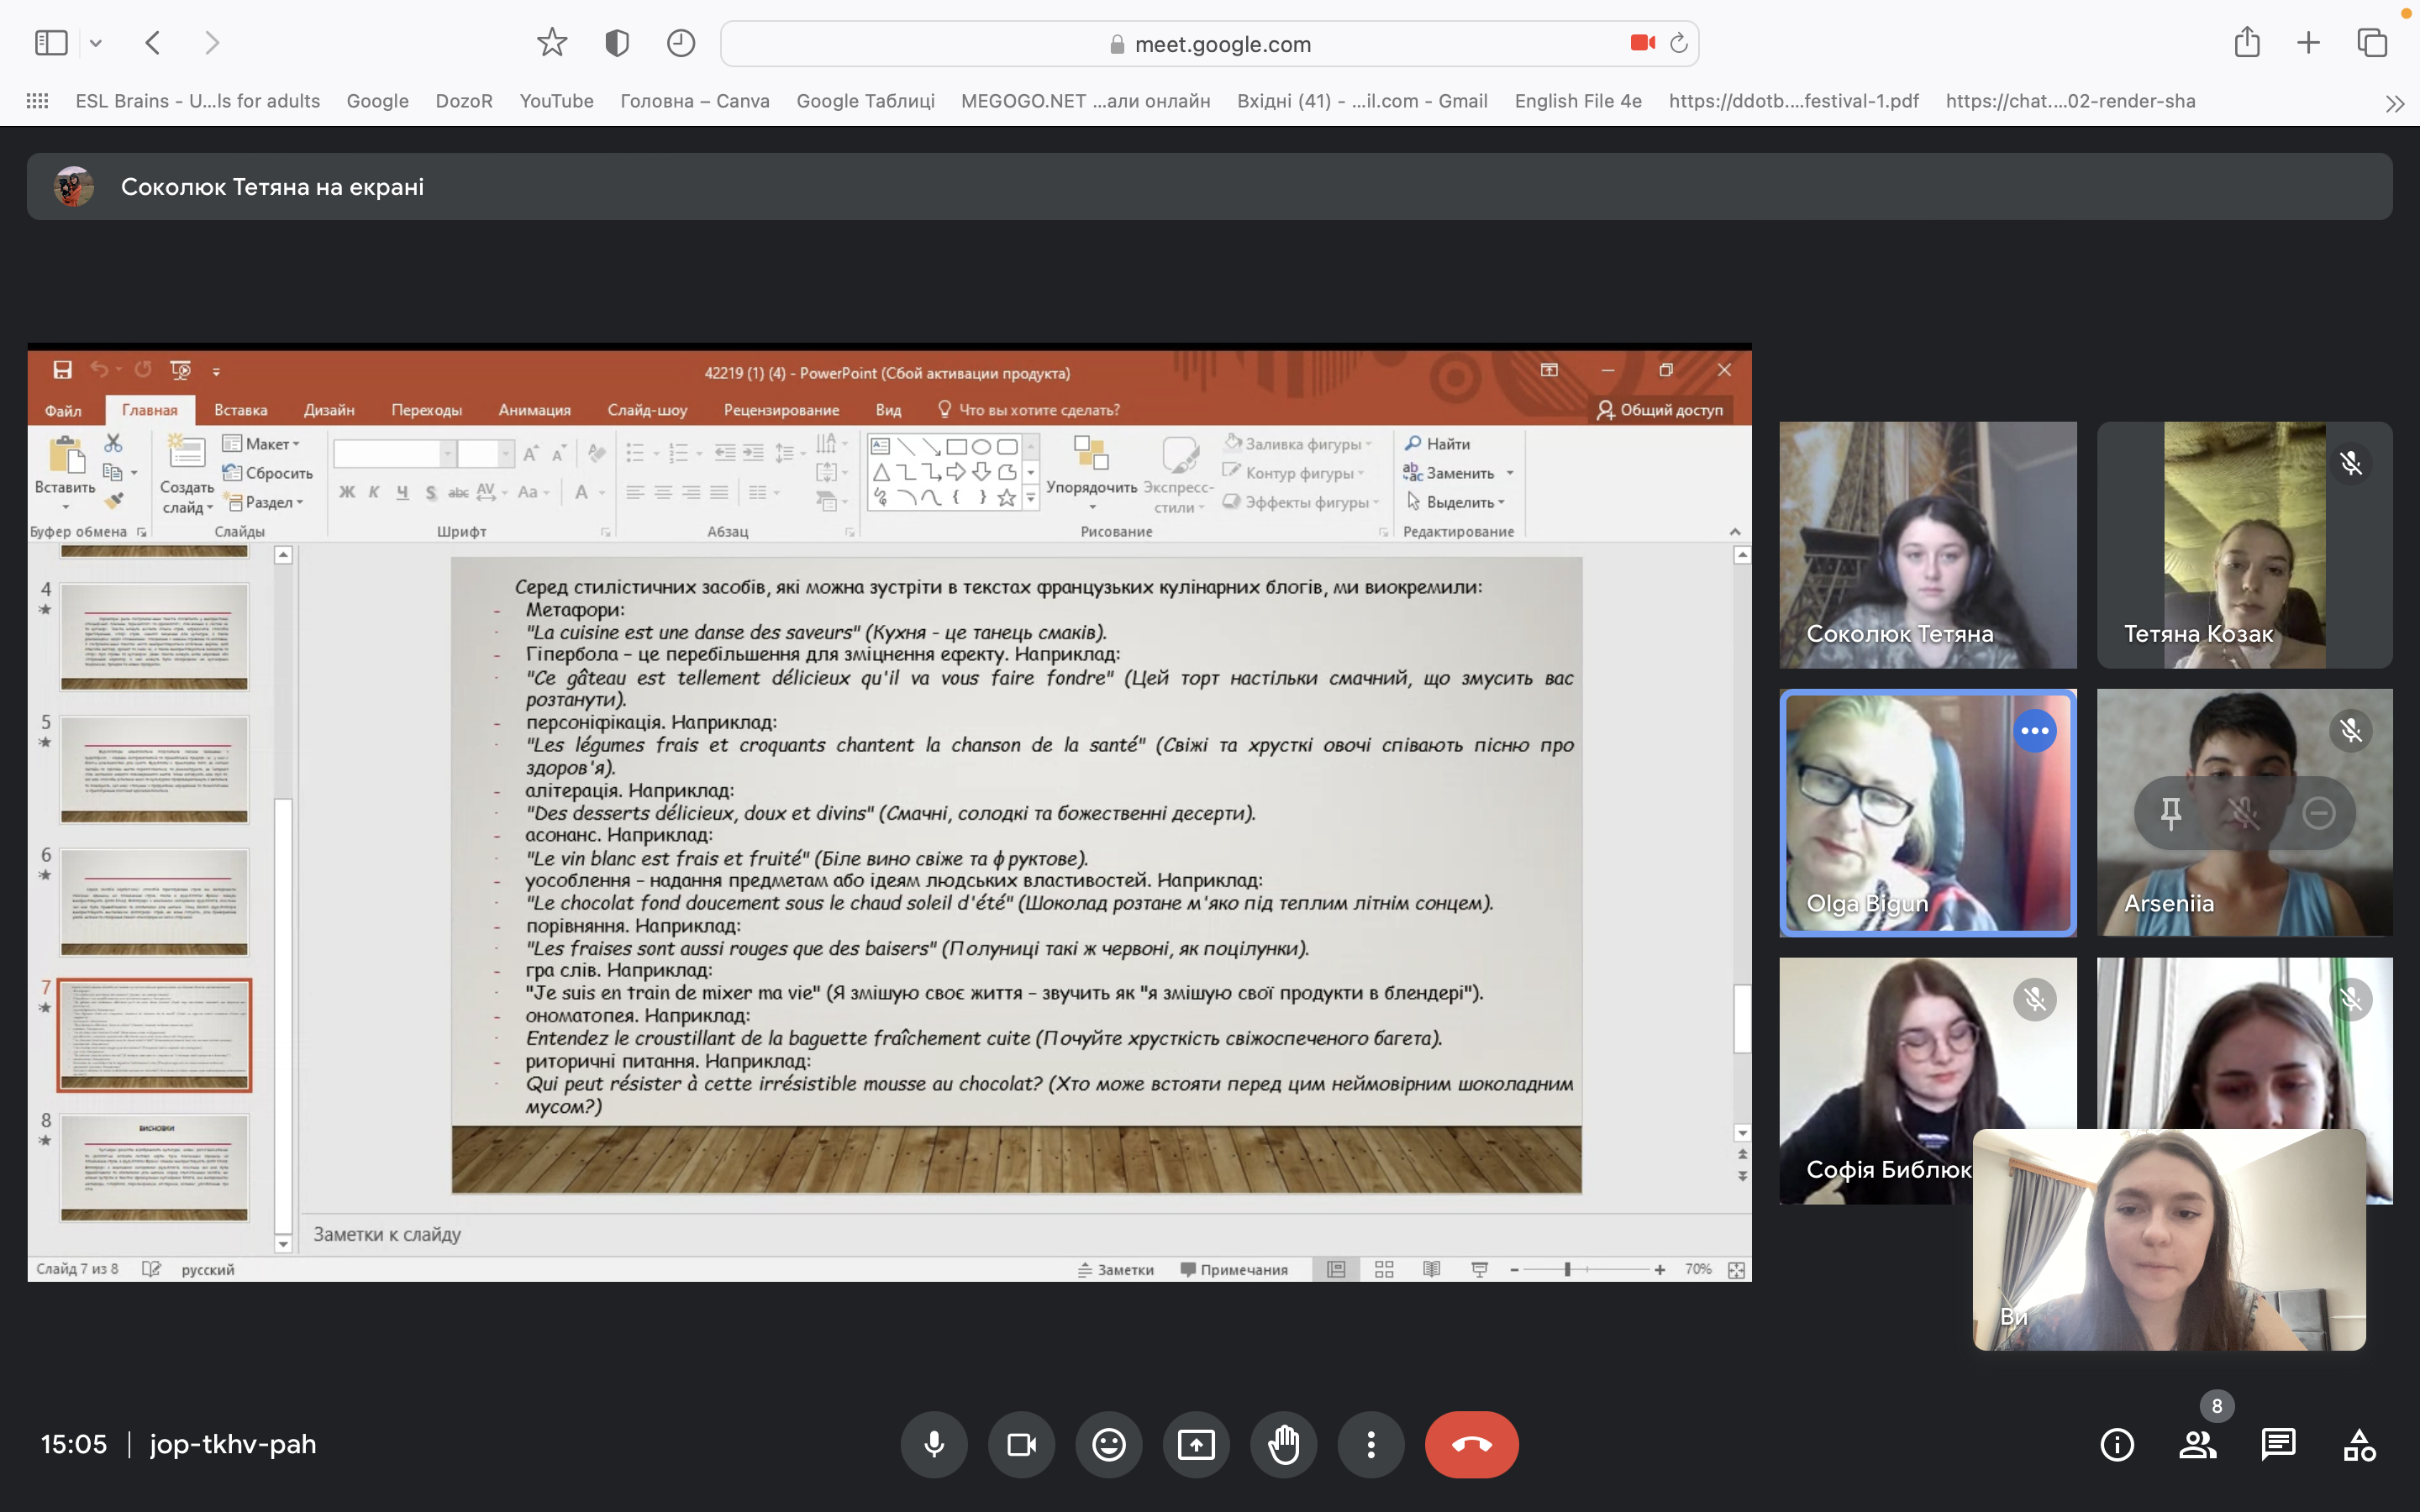Open the chat panel icon
This screenshot has height=1512, width=2420.
click(2278, 1444)
